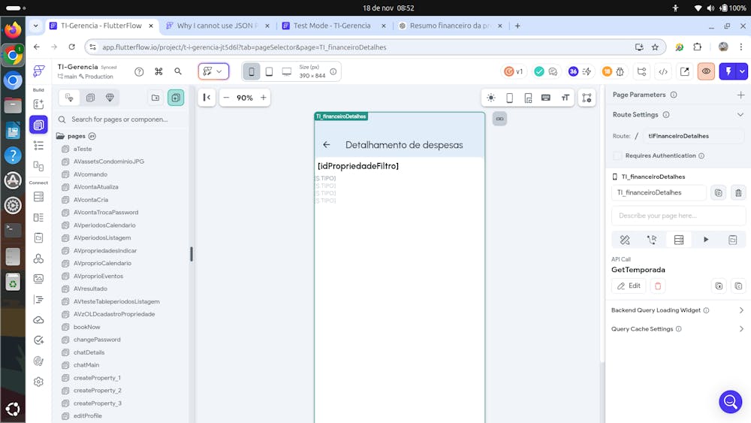Switch to Animations play tab

point(705,240)
